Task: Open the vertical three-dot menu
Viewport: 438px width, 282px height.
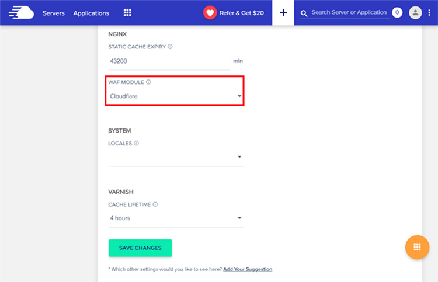Action: coord(430,13)
